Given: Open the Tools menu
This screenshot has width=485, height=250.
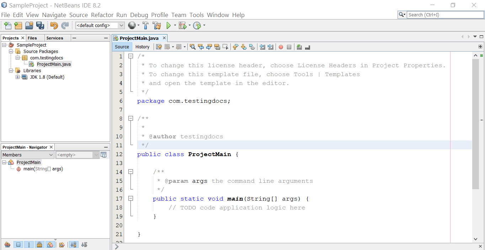Looking at the screenshot, I should (197, 15).
